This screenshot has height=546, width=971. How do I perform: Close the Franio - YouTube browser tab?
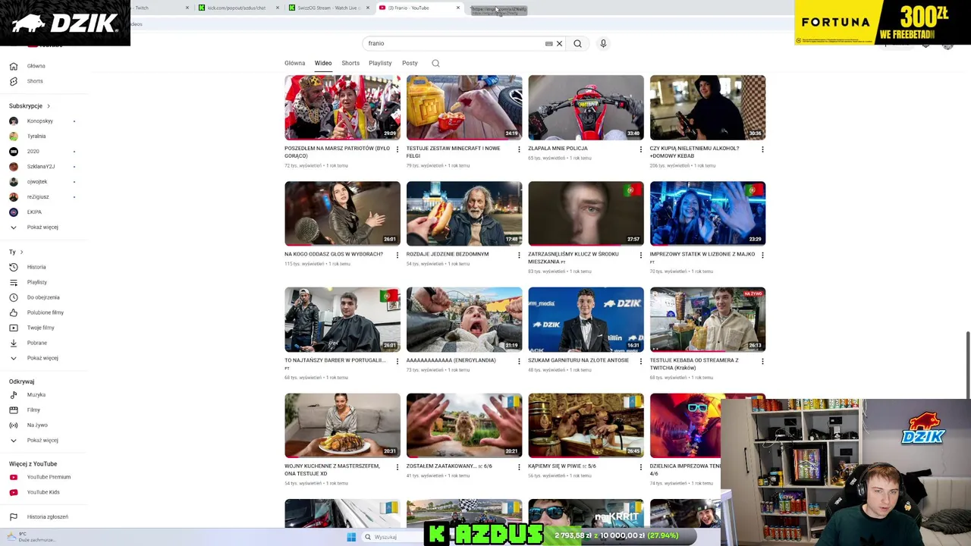(x=458, y=8)
